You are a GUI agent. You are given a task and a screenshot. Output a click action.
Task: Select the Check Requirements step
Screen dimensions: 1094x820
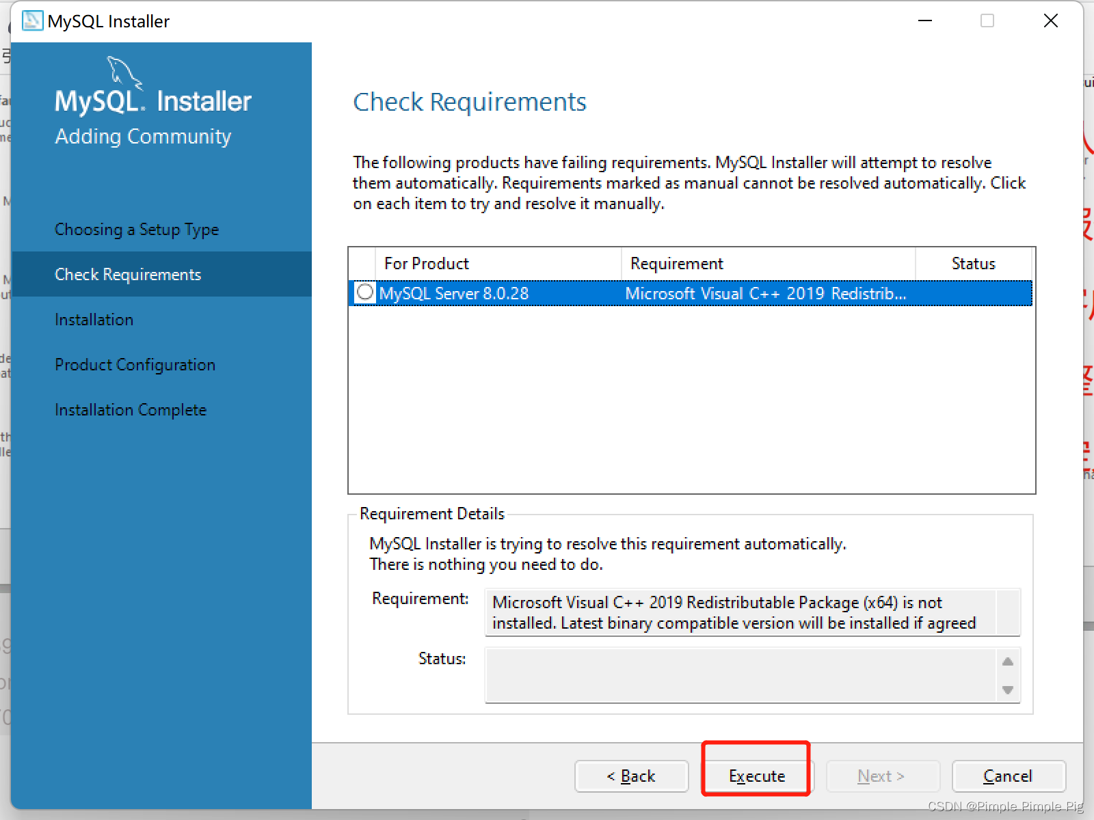[x=161, y=274]
